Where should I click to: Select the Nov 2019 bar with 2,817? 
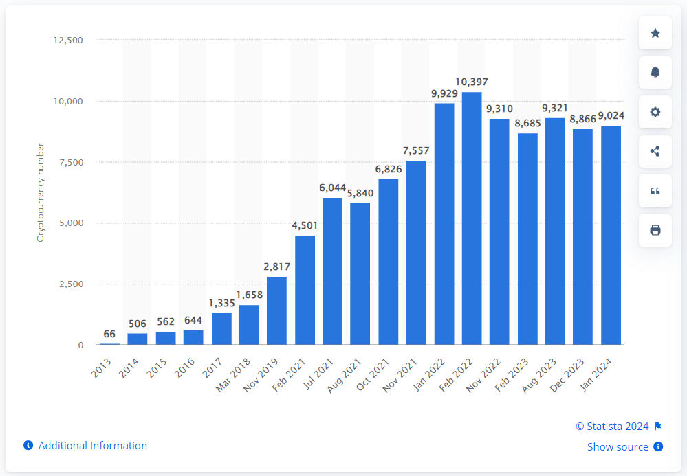pyautogui.click(x=277, y=310)
